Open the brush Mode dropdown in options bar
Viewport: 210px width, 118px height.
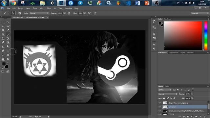tap(39, 13)
